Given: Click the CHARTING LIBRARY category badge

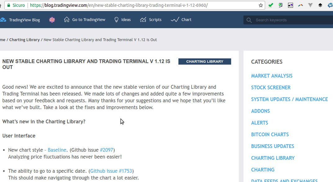Looking at the screenshot, I should click(205, 62).
